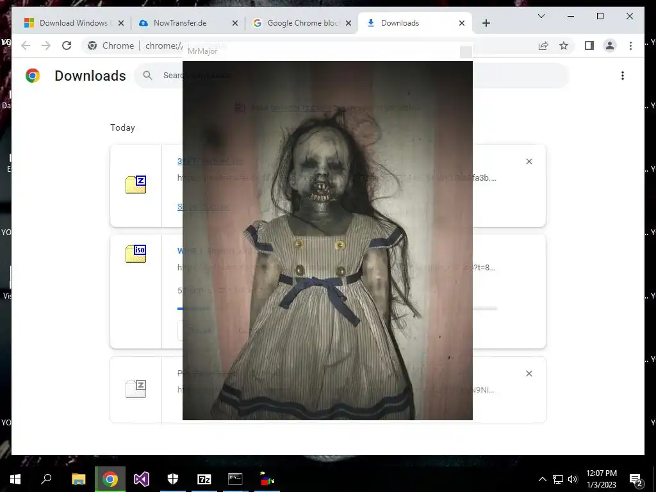Image resolution: width=656 pixels, height=492 pixels.
Task: Go forward to next page
Action: click(x=46, y=45)
